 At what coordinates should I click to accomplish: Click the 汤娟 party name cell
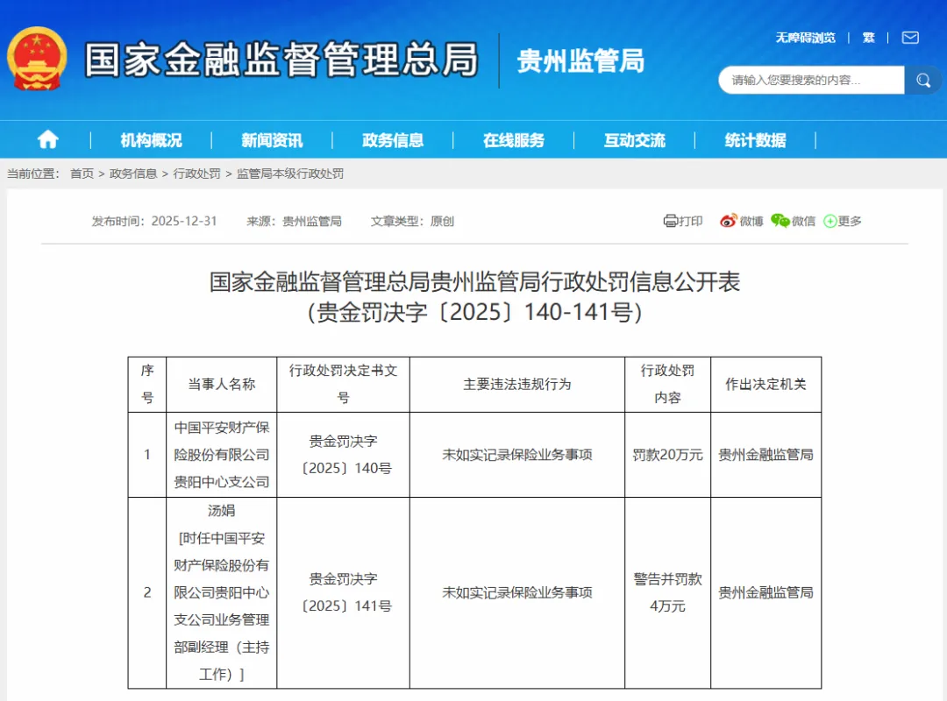click(222, 593)
